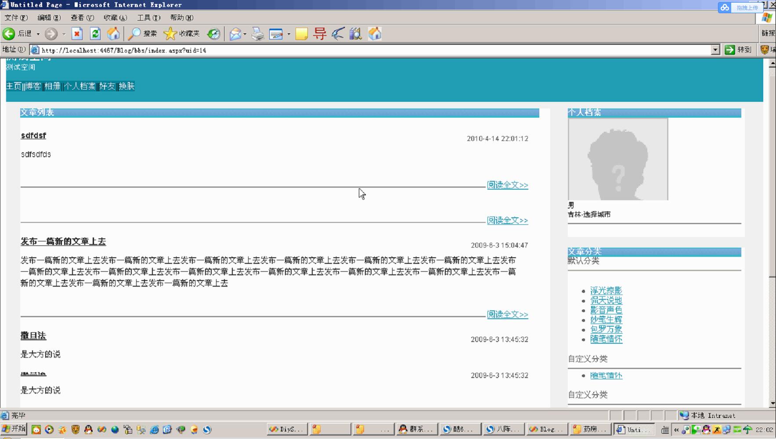Image resolution: width=776 pixels, height=439 pixels.
Task: Open the 侃天说地 category link
Action: [606, 300]
